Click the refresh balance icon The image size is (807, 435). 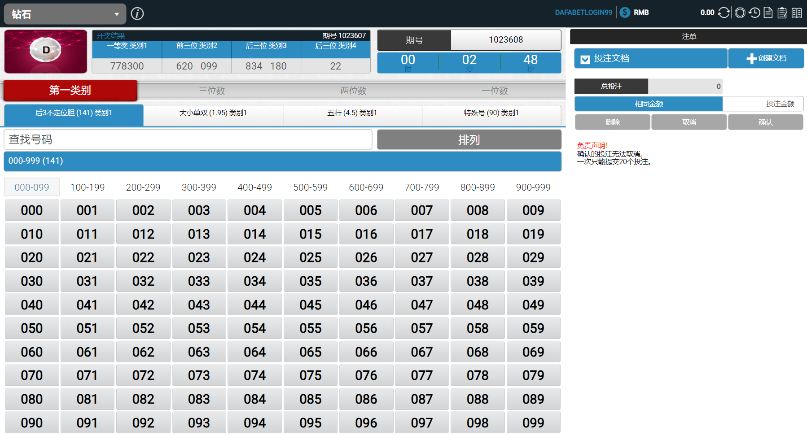point(724,13)
